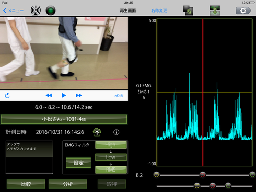Show recording info via the i icon
Screen dimensions: 256x192
tap(117, 132)
